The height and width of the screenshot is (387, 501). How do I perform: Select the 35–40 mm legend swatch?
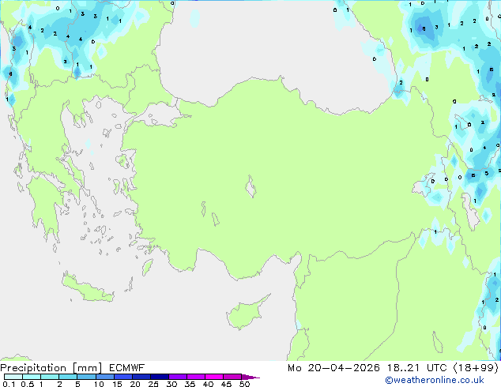pyautogui.click(x=195, y=377)
